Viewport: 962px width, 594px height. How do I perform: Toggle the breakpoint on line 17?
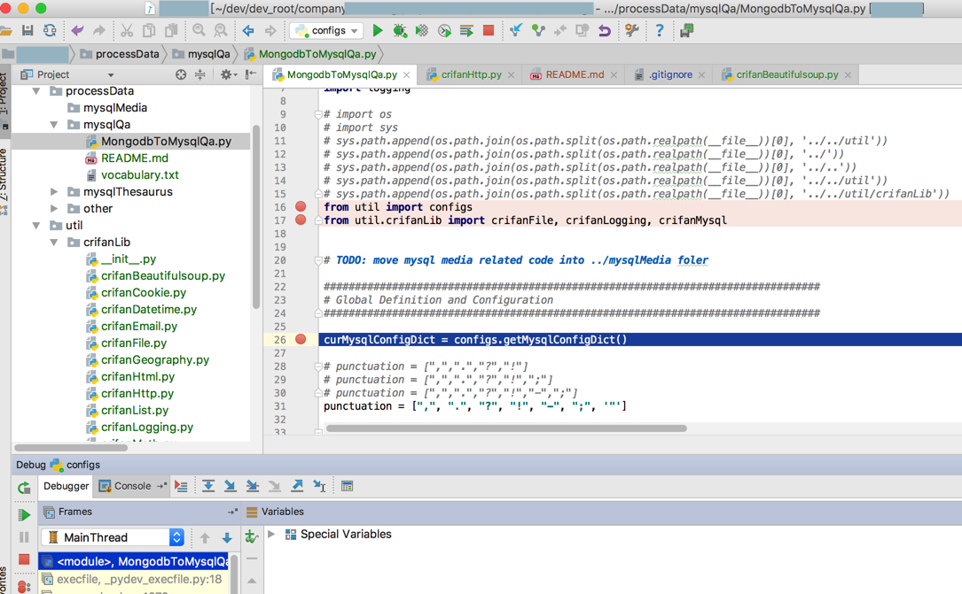301,220
